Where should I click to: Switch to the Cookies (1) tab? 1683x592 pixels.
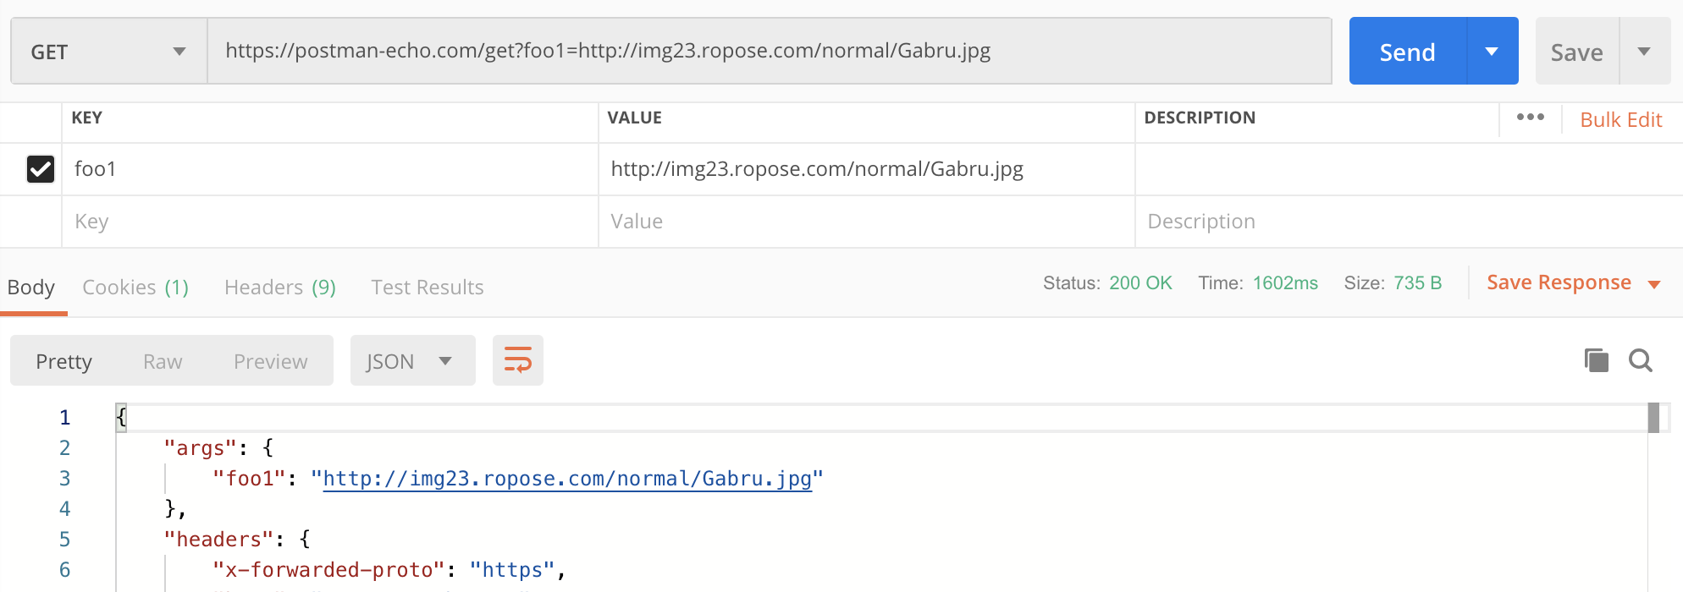pos(135,288)
